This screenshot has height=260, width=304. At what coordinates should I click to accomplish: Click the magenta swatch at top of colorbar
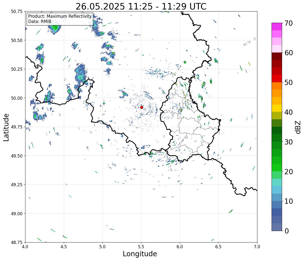coord(277,26)
